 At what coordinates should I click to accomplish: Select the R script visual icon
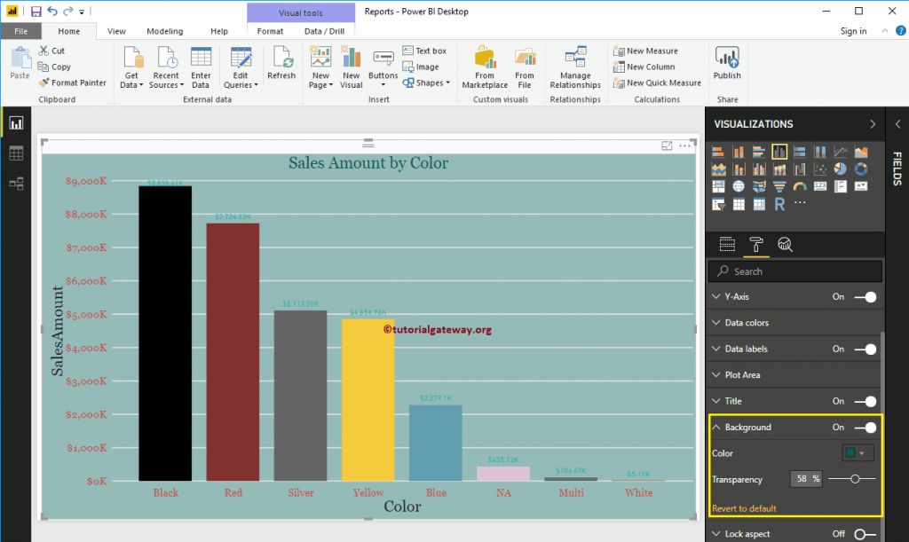coord(780,204)
